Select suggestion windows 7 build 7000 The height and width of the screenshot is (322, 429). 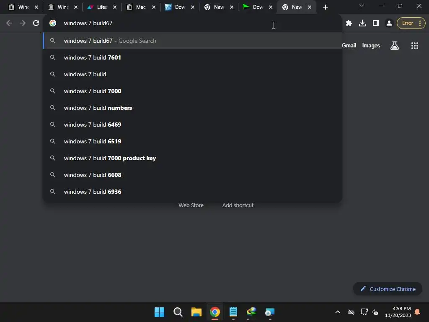click(x=193, y=91)
